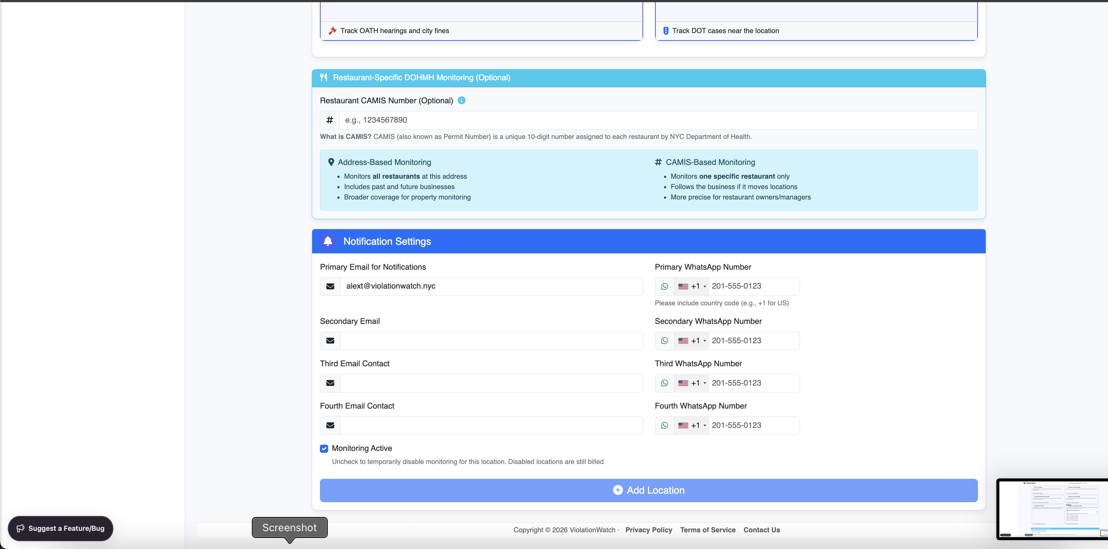Click the Monitoring Active label
The width and height of the screenshot is (1108, 549).
point(362,448)
